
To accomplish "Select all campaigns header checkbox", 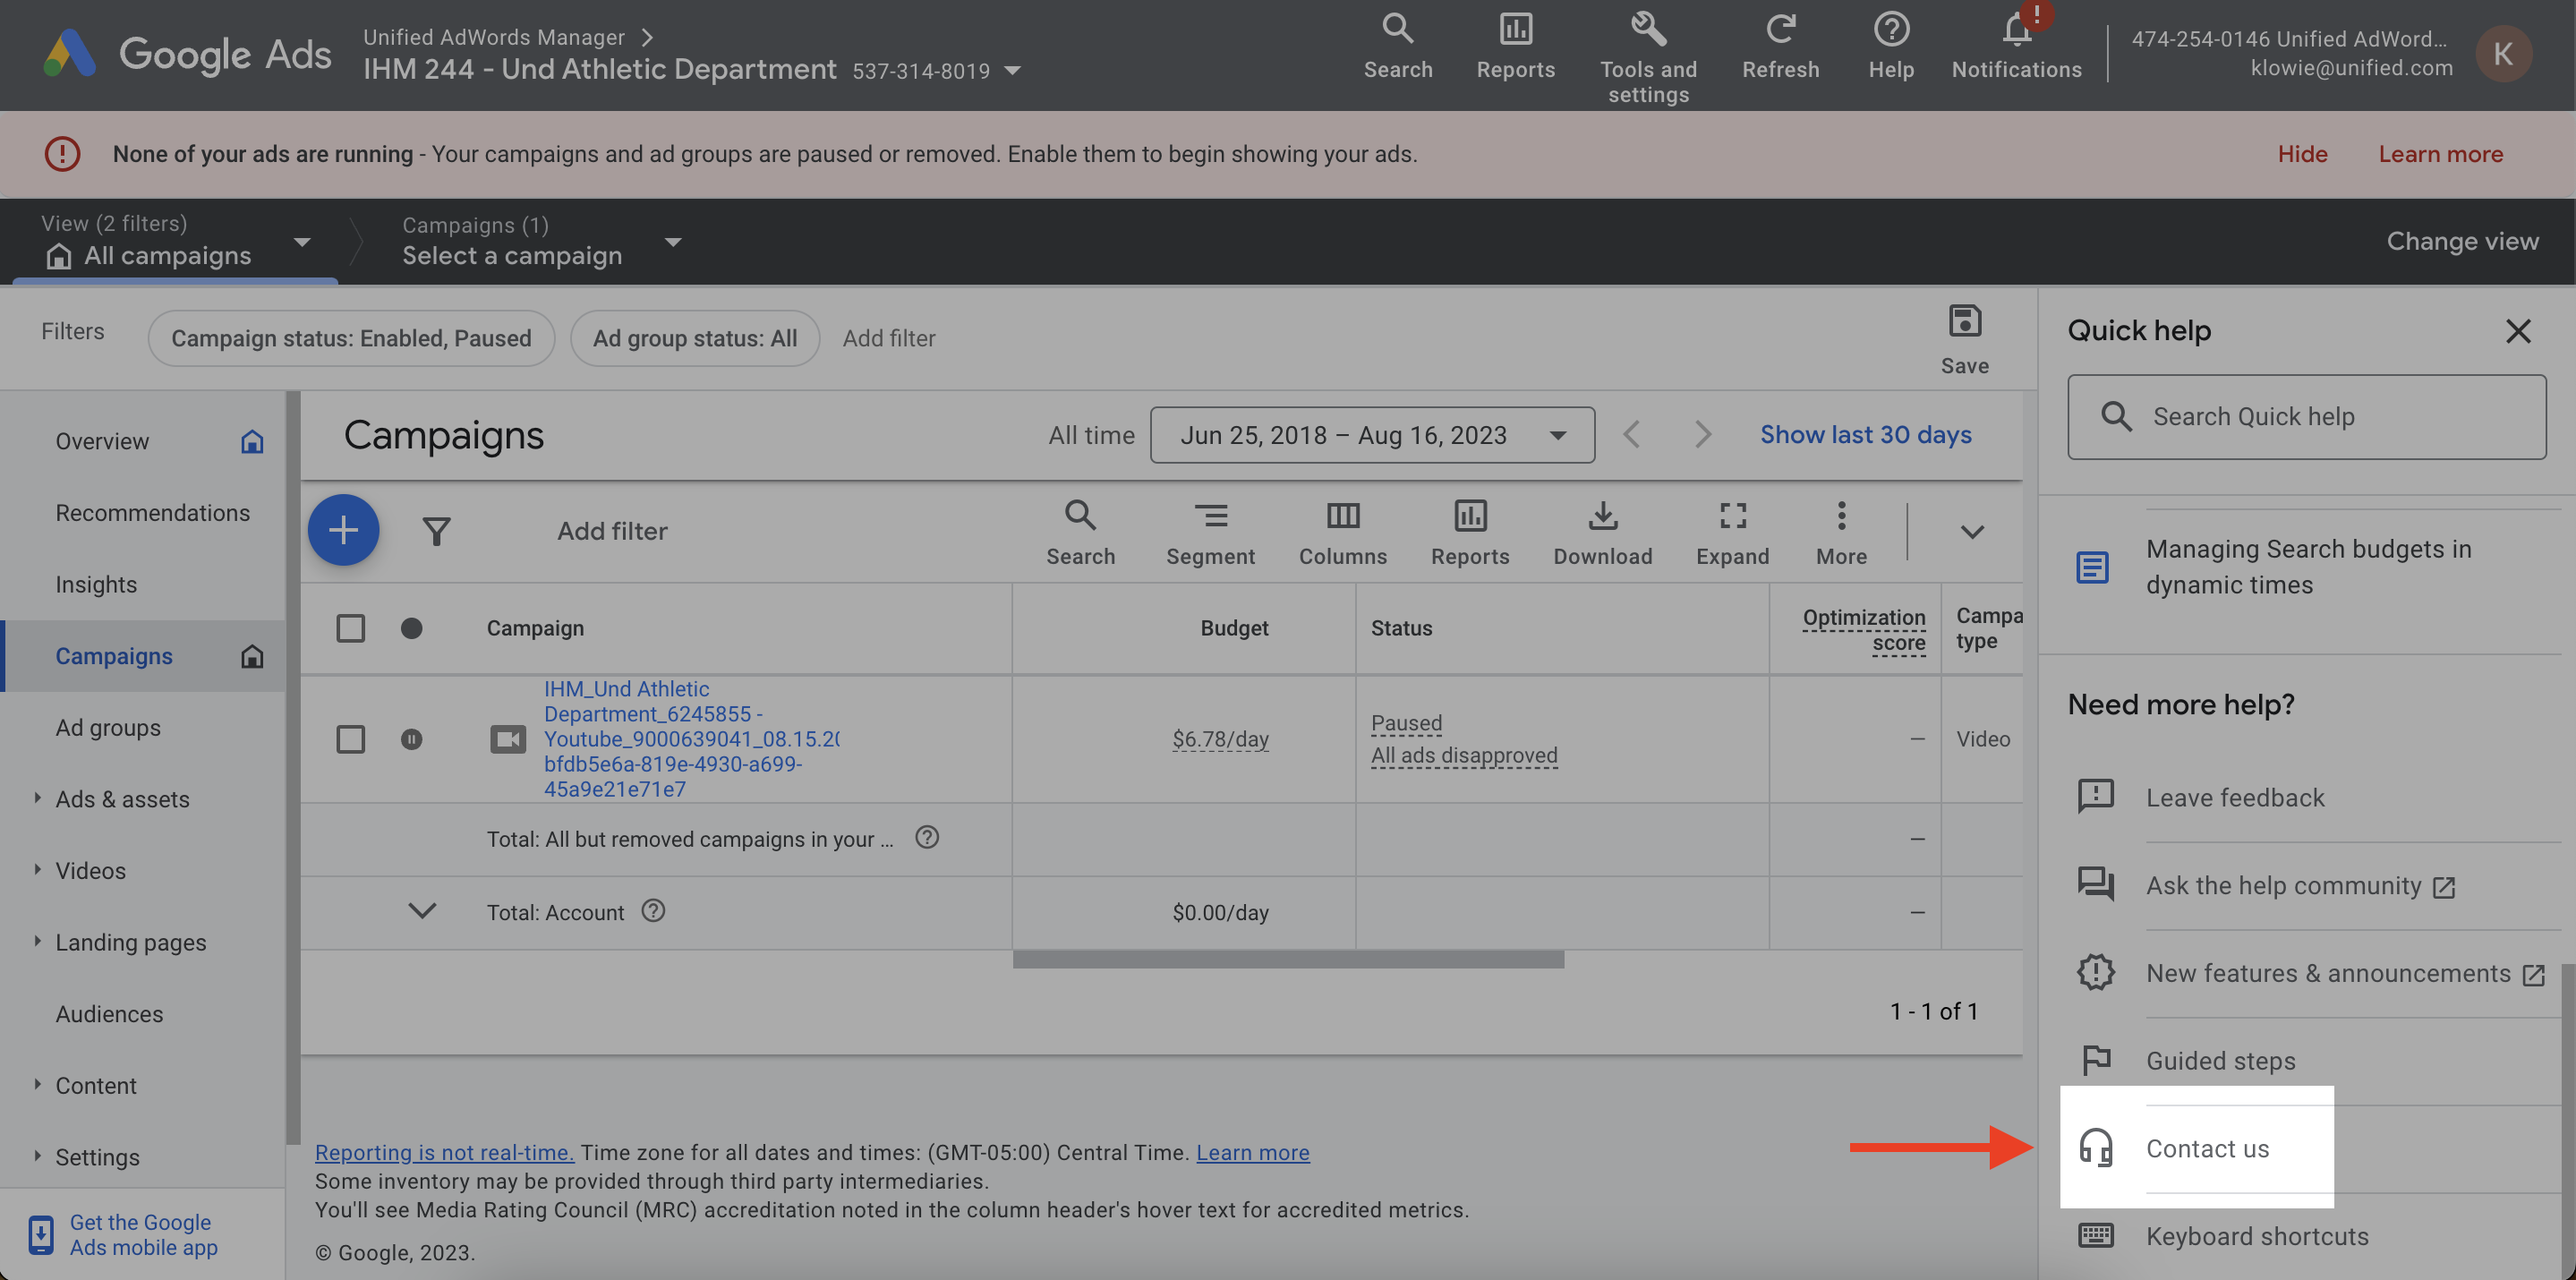I will click(x=350, y=628).
